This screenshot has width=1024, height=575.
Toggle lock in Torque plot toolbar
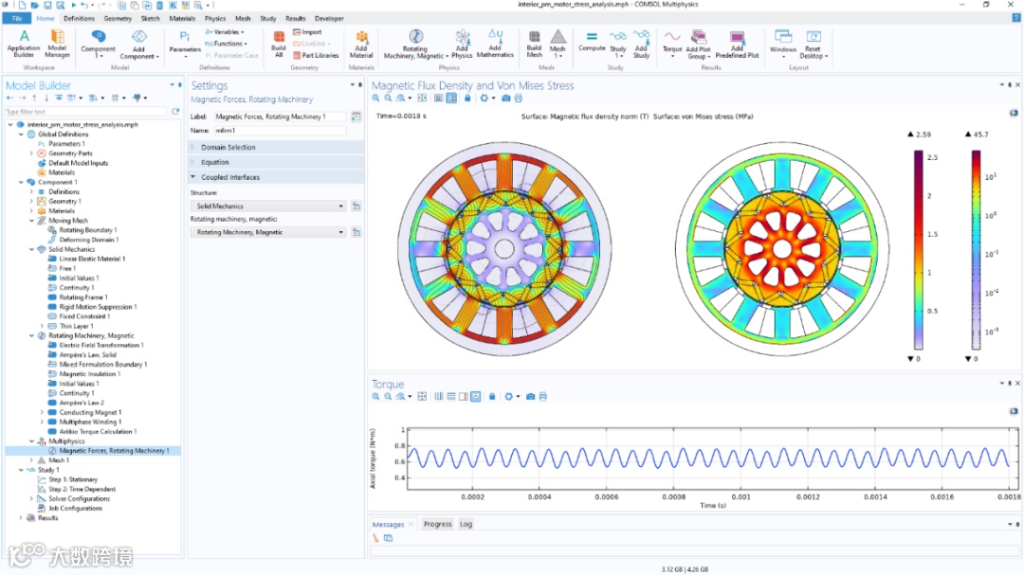click(492, 396)
